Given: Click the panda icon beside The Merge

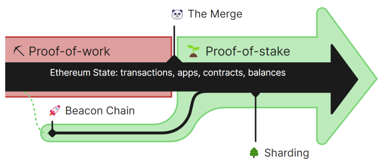Looking at the screenshot, I should [x=177, y=14].
